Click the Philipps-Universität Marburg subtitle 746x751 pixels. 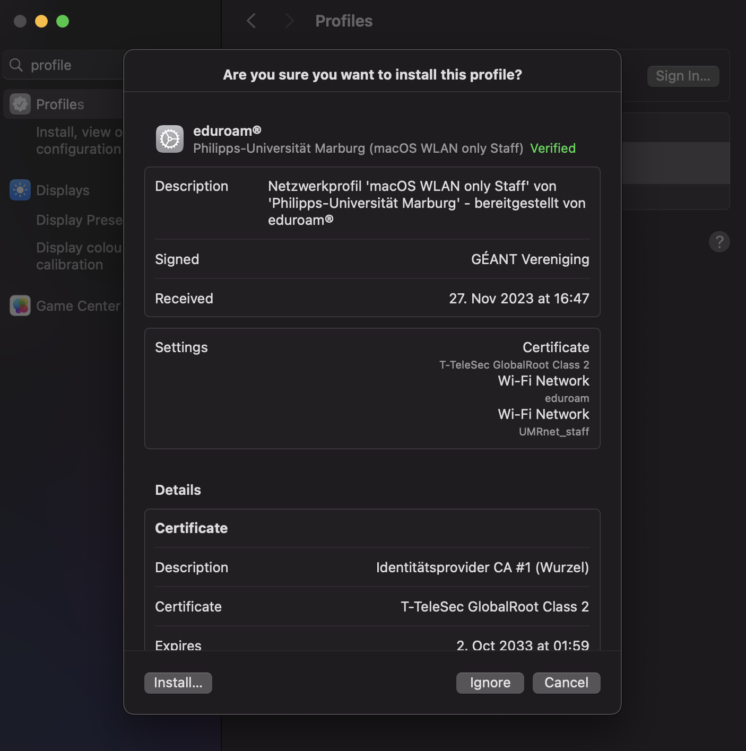tap(358, 148)
